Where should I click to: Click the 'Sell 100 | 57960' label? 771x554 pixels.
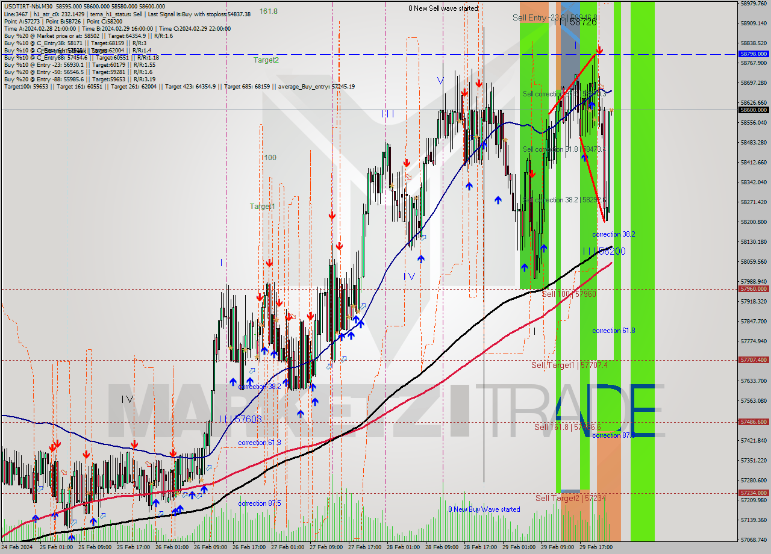[569, 294]
